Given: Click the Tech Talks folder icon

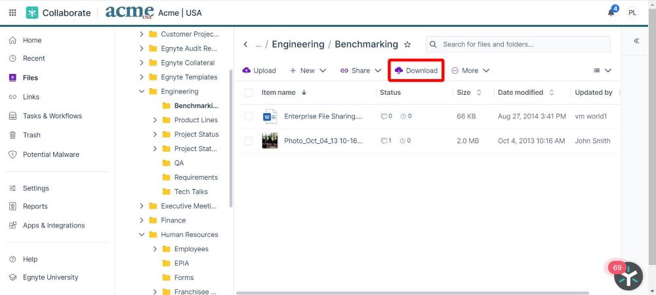Looking at the screenshot, I should [x=167, y=192].
